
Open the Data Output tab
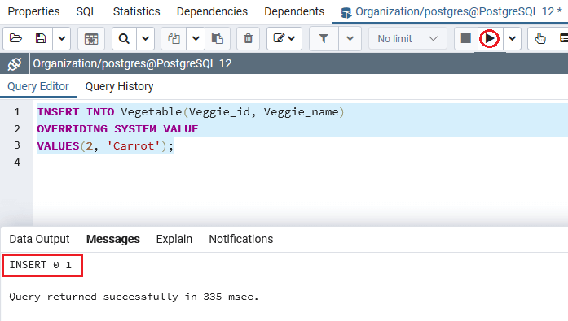pos(39,239)
